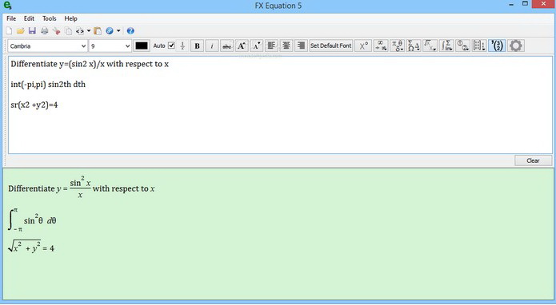Expand the dropdown arrow beside the globe icon
Screen dimensions: 556x305
point(118,31)
